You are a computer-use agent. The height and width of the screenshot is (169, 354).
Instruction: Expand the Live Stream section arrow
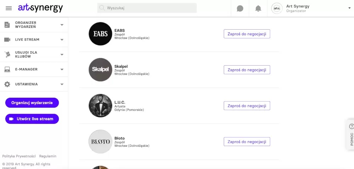[x=62, y=40]
